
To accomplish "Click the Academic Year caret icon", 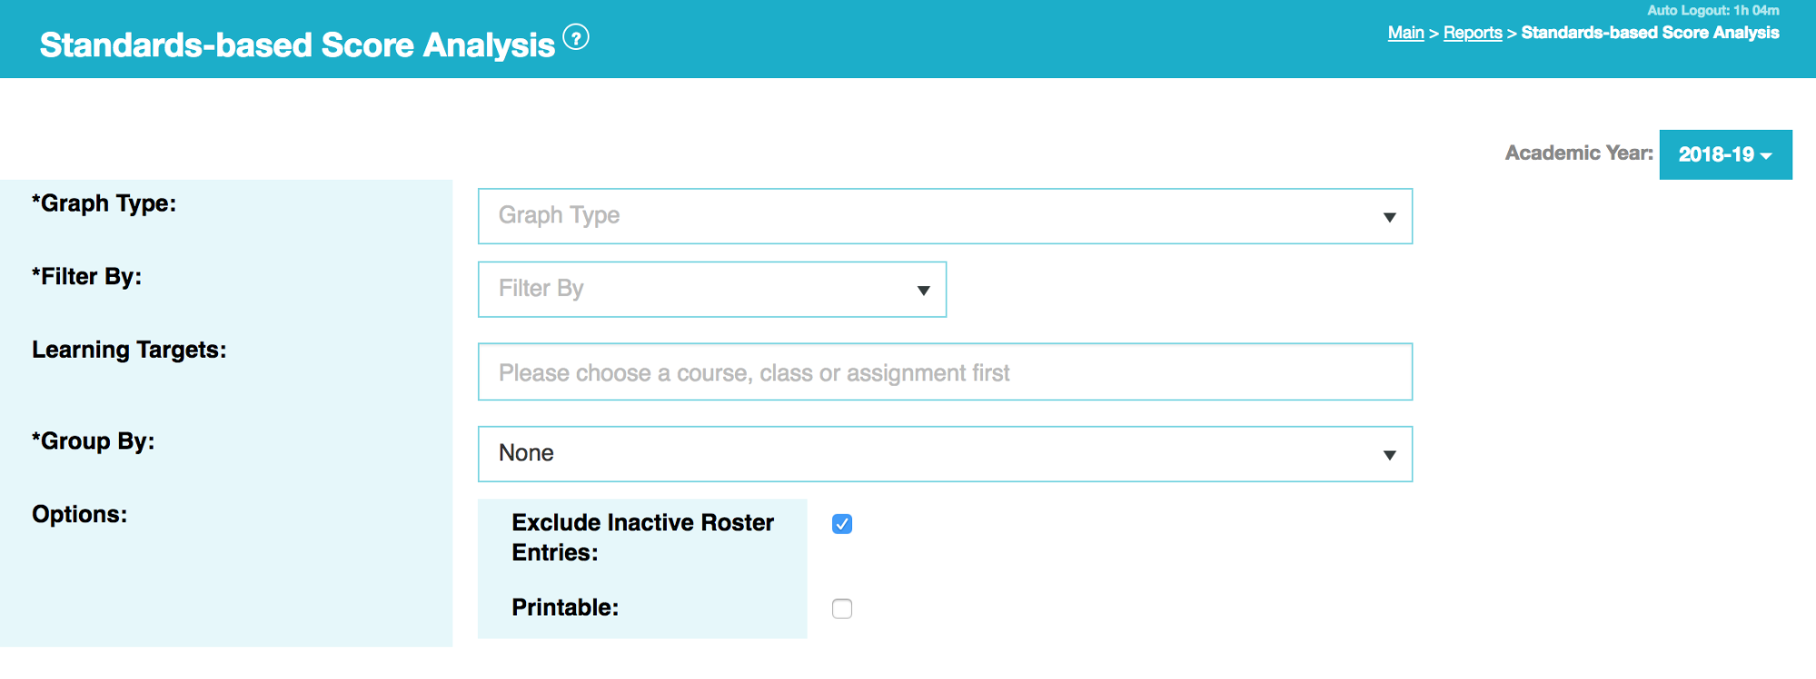I will [x=1766, y=156].
